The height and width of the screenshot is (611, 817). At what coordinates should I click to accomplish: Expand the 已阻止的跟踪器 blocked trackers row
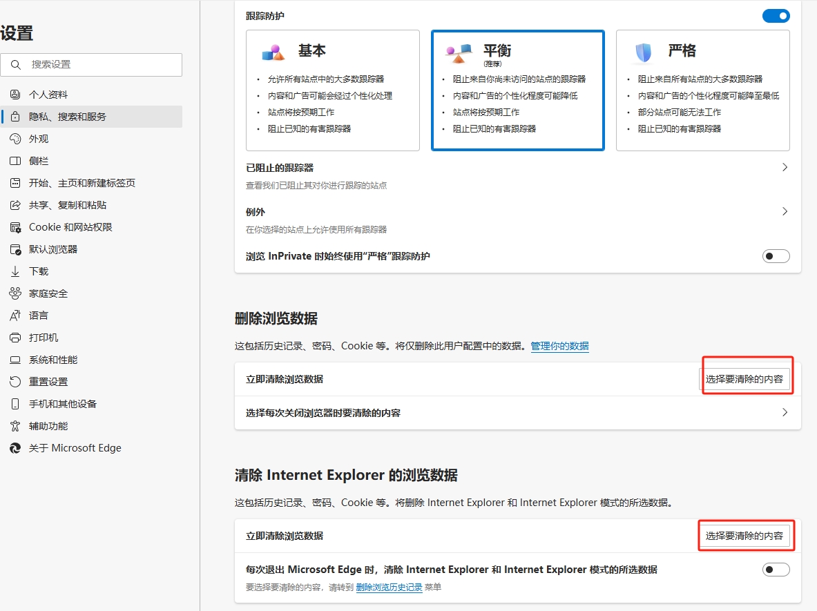784,168
